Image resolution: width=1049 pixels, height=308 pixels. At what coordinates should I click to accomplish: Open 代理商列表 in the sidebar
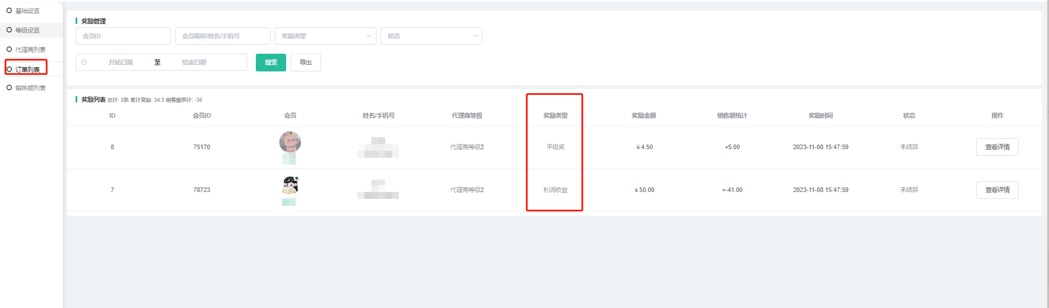pos(30,50)
